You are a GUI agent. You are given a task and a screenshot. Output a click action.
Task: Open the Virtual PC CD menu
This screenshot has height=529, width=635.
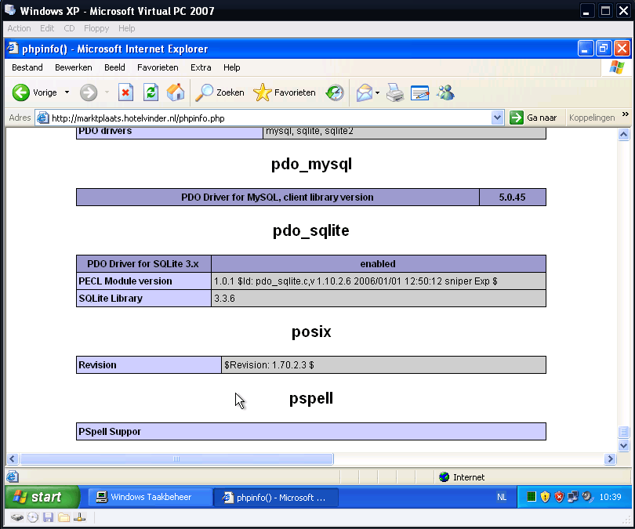click(69, 28)
